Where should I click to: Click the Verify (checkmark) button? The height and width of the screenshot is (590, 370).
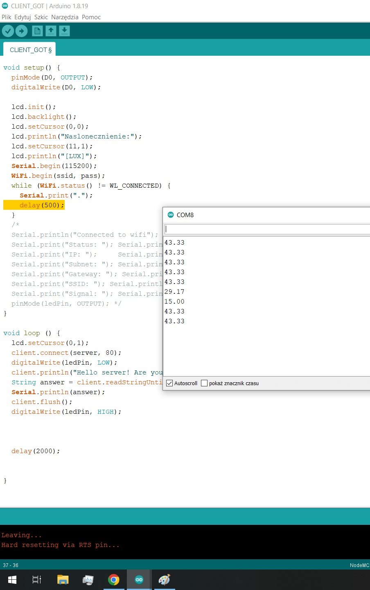pyautogui.click(x=8, y=31)
